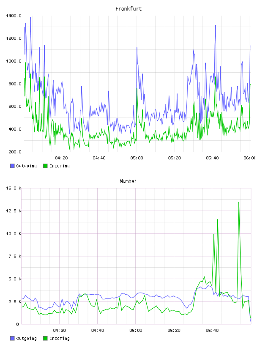Click the 05:40 time label on Mumbai

(x=212, y=331)
